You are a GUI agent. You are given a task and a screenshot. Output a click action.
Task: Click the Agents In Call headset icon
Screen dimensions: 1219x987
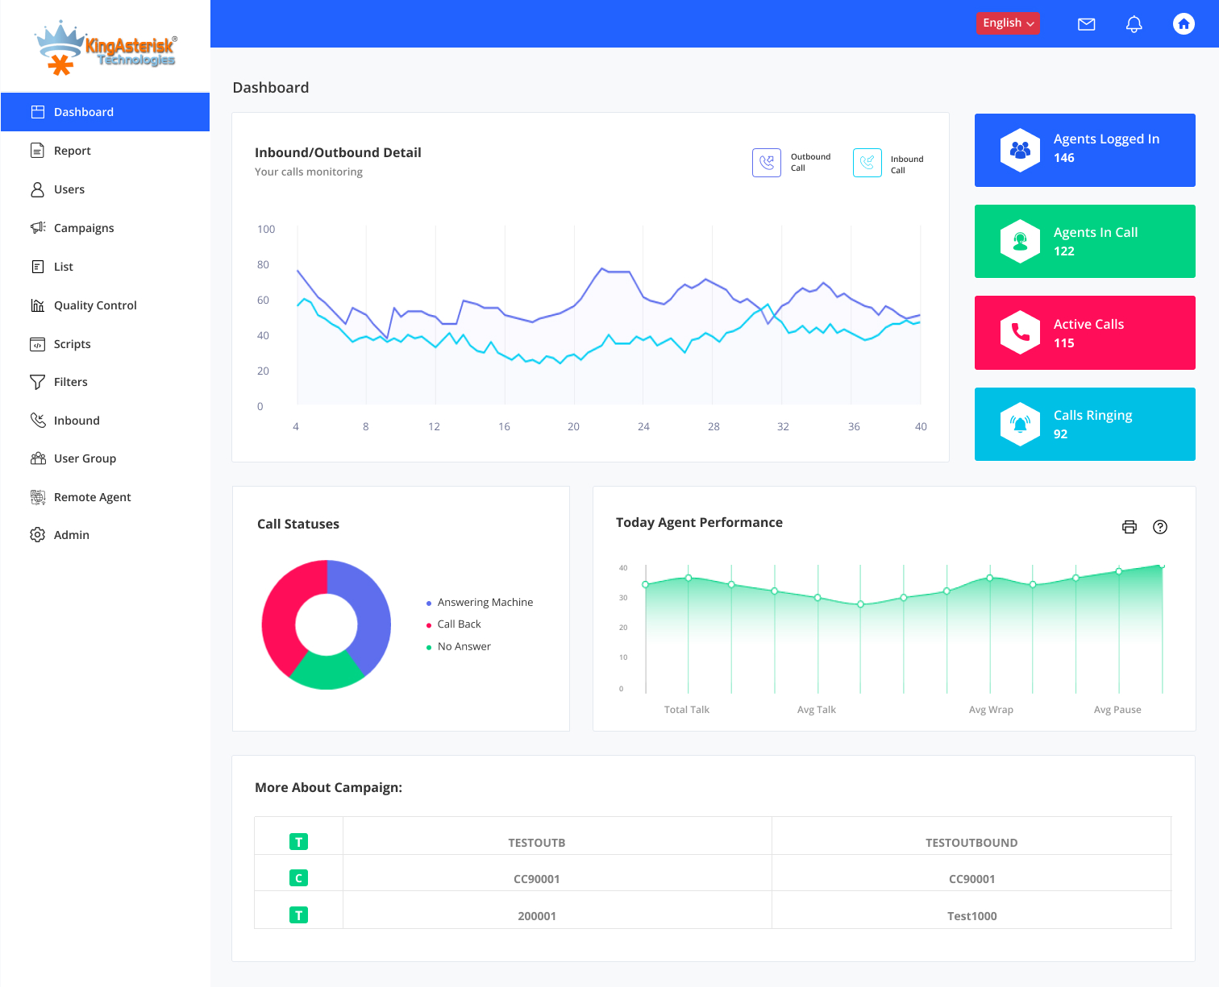point(1020,241)
